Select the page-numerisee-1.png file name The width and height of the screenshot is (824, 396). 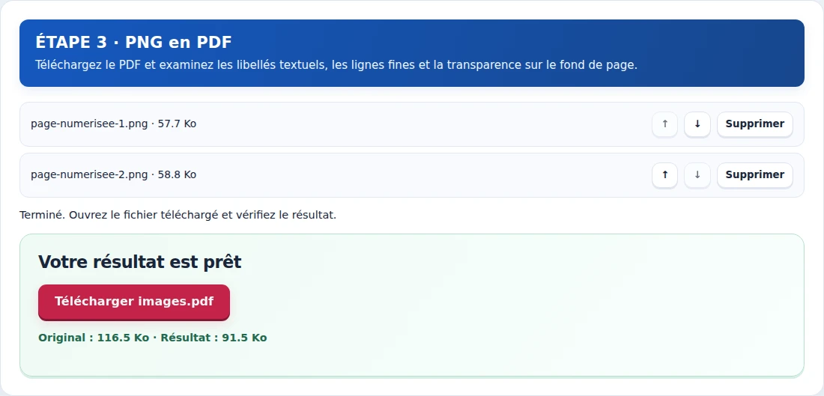pos(89,124)
